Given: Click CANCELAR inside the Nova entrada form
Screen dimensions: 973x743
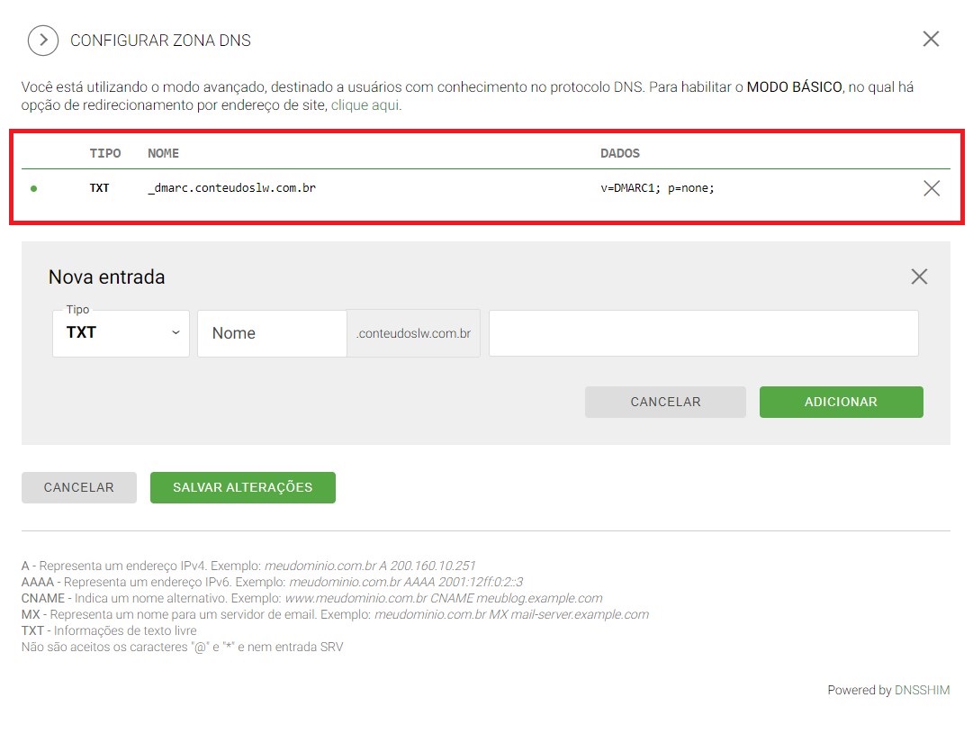Looking at the screenshot, I should (665, 402).
